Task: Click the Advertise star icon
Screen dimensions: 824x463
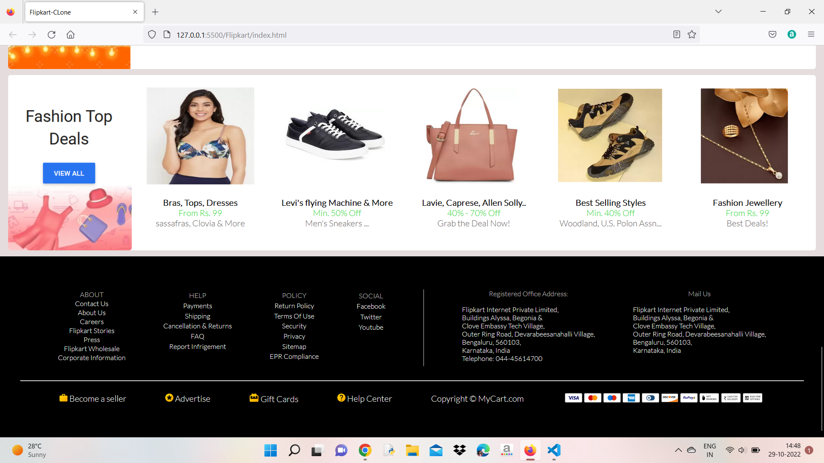Action: 169,398
